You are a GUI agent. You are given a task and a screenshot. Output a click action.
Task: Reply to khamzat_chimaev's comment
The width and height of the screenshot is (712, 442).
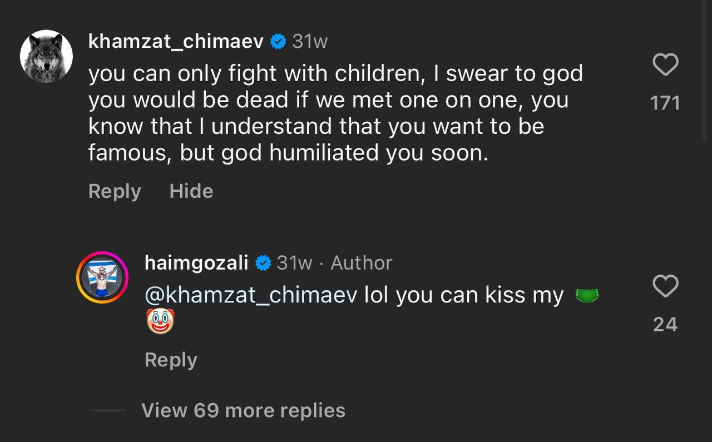[115, 191]
